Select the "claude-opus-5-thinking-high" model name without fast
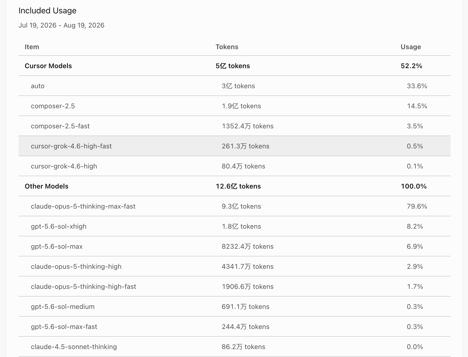Image resolution: width=468 pixels, height=357 pixels. pyautogui.click(x=76, y=266)
